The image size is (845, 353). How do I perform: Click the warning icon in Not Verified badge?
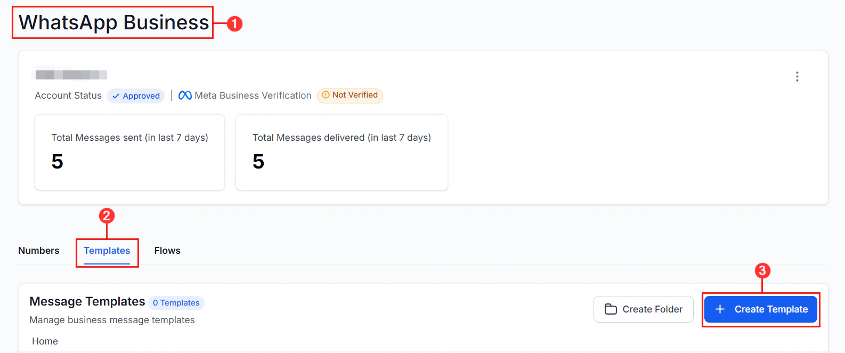pyautogui.click(x=326, y=95)
